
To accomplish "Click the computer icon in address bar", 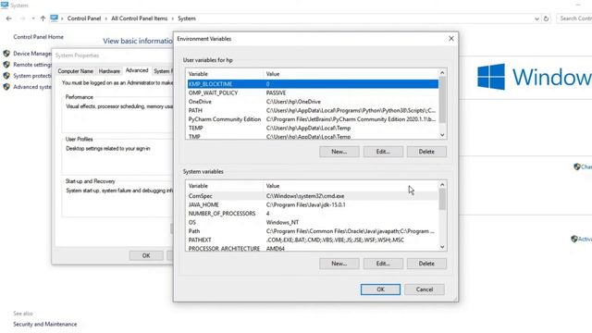I will point(54,18).
